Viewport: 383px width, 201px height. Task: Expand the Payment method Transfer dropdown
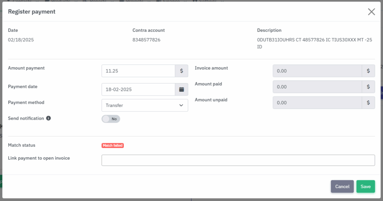[x=144, y=105]
